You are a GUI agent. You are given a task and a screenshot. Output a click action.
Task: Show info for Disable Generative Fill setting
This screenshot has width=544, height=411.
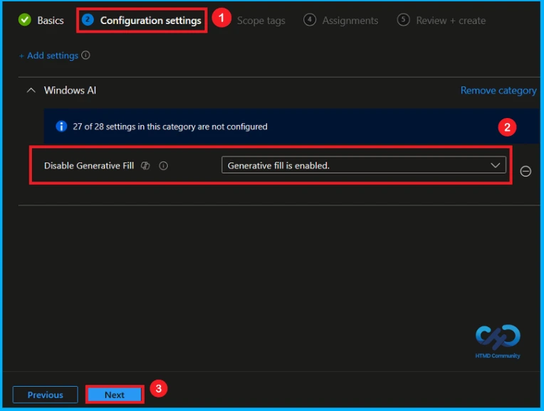[x=163, y=166]
